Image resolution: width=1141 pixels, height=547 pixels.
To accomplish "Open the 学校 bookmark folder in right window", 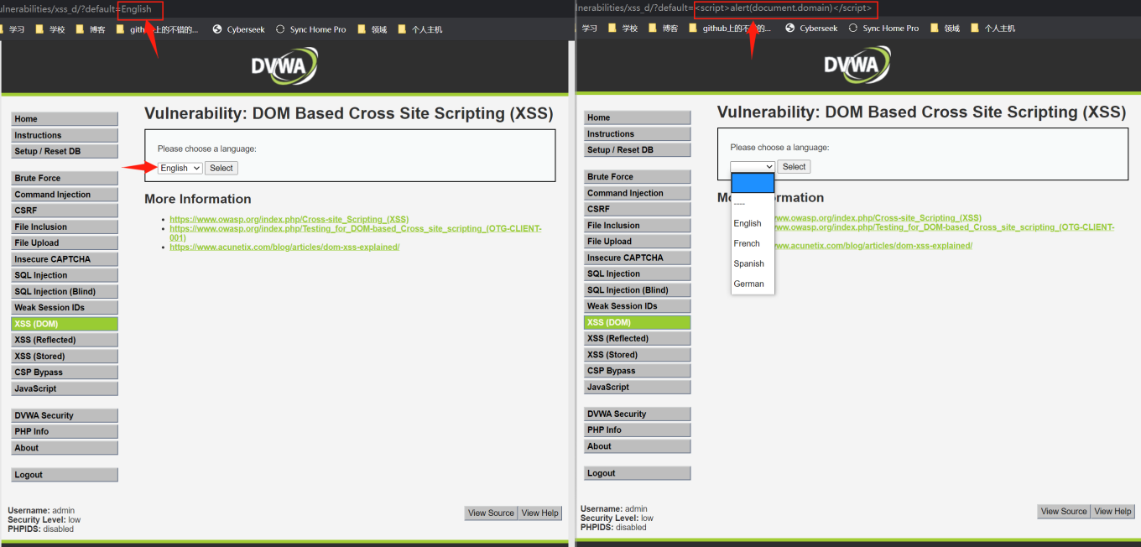I will (x=623, y=29).
